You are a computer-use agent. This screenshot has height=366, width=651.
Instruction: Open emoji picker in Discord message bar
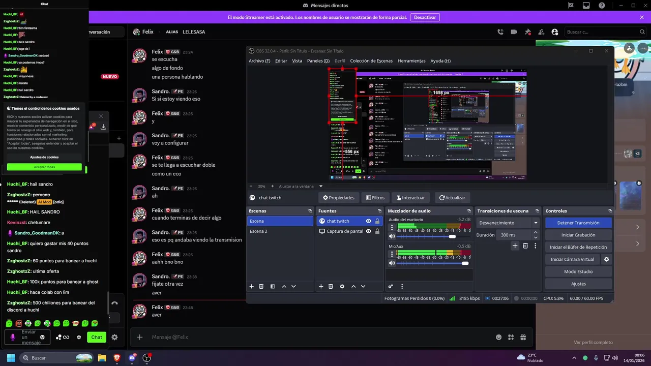pyautogui.click(x=498, y=337)
